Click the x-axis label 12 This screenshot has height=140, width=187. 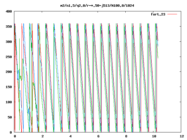pos(182,136)
